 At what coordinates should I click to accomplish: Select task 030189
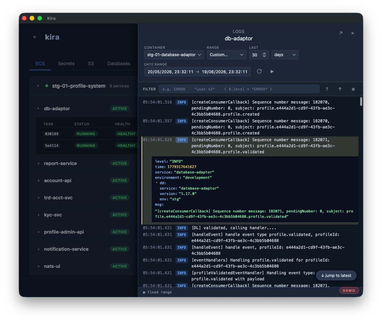click(x=52, y=134)
